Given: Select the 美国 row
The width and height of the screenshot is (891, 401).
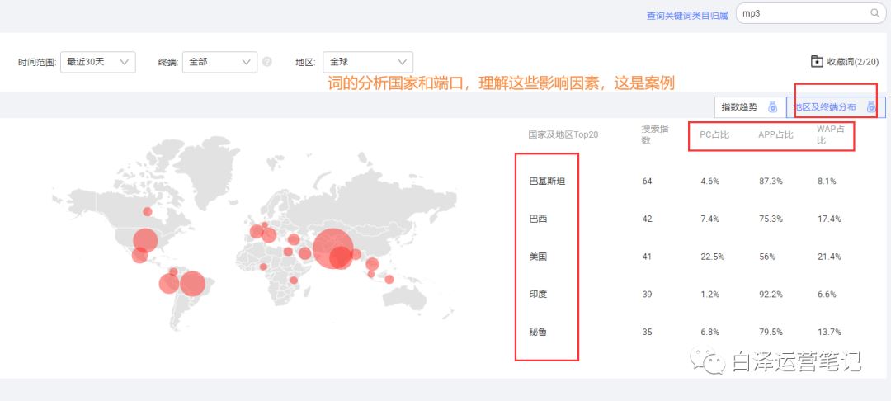Looking at the screenshot, I should pos(685,257).
